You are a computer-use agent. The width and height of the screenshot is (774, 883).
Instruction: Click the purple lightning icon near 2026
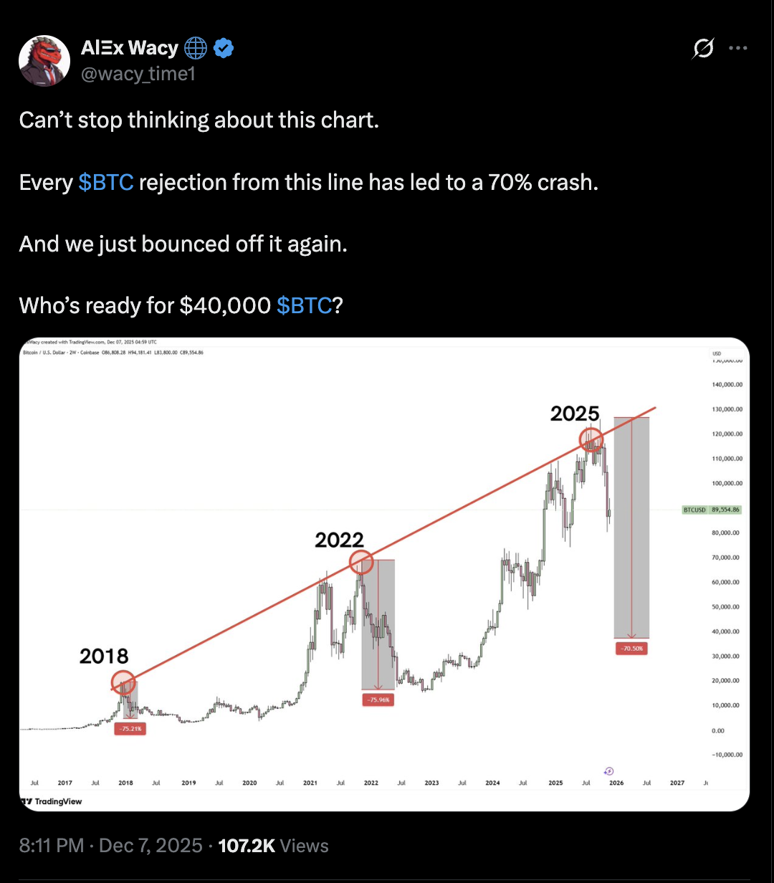tap(608, 770)
